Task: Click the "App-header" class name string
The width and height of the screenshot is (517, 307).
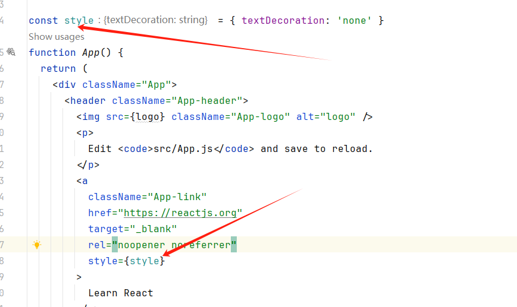Action: pyautogui.click(x=207, y=101)
